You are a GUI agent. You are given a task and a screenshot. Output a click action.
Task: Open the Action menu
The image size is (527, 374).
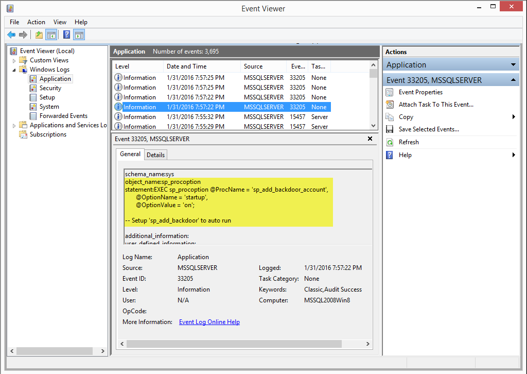pos(37,22)
